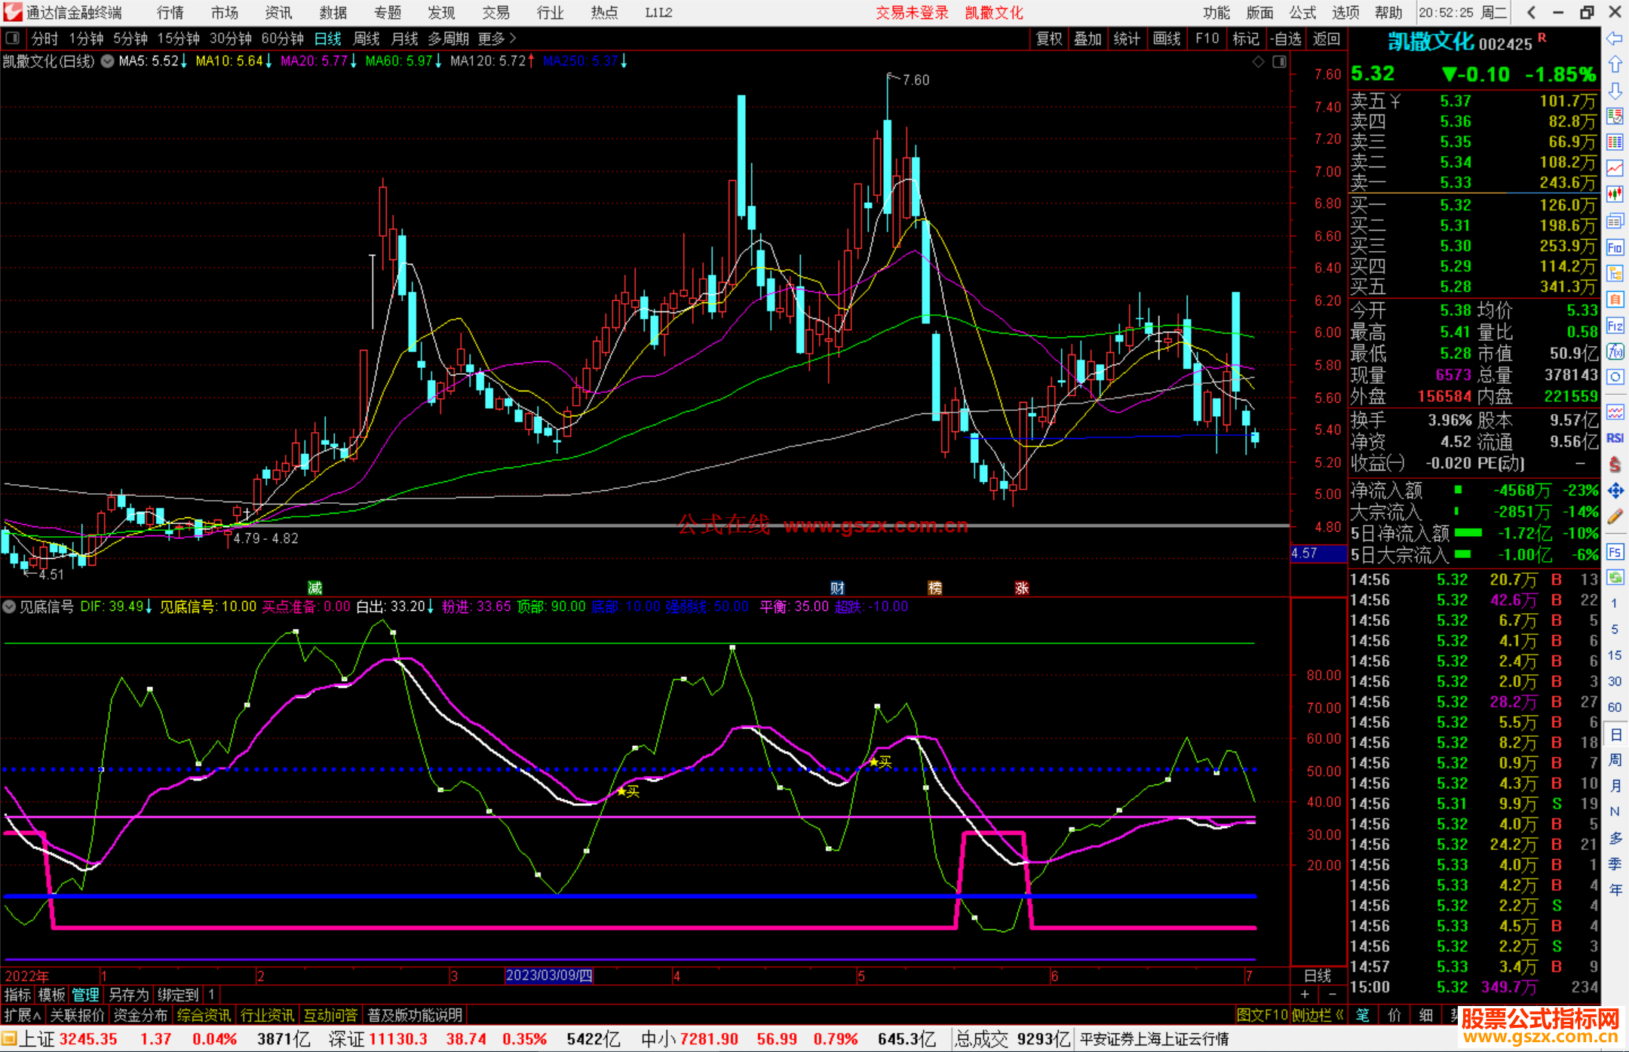Expand the 更多 periods dropdown
The height and width of the screenshot is (1052, 1629).
point(497,38)
